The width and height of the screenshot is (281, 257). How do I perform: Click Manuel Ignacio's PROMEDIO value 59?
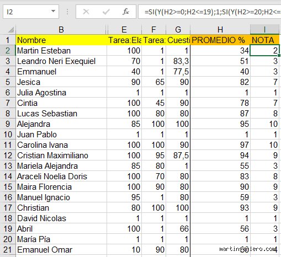(x=220, y=197)
